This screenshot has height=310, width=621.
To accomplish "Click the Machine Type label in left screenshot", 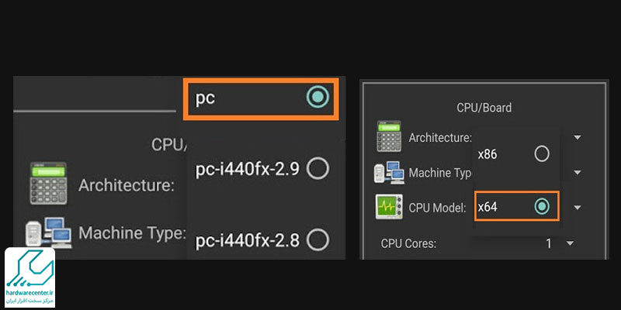I will pyautogui.click(x=132, y=233).
